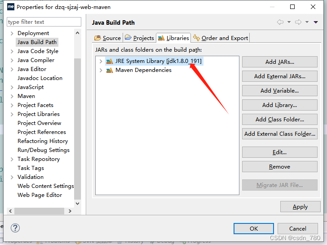Expand the JavaScript category

[12, 87]
